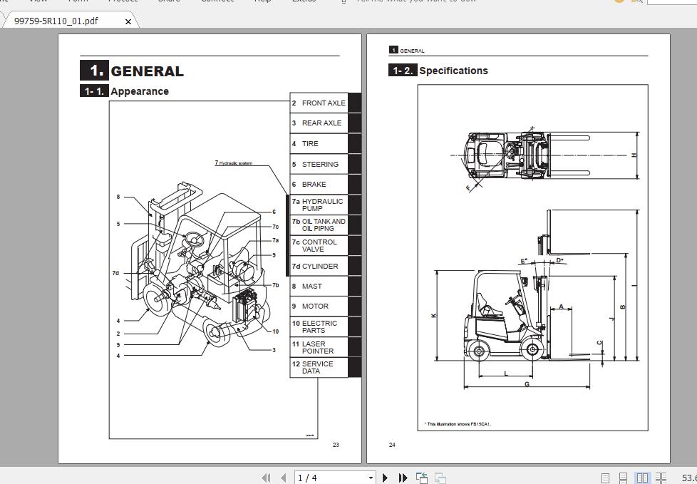Close the 99759-5R110_01.pdf tab
Viewport: 697px width, 484px height.
pos(128,22)
